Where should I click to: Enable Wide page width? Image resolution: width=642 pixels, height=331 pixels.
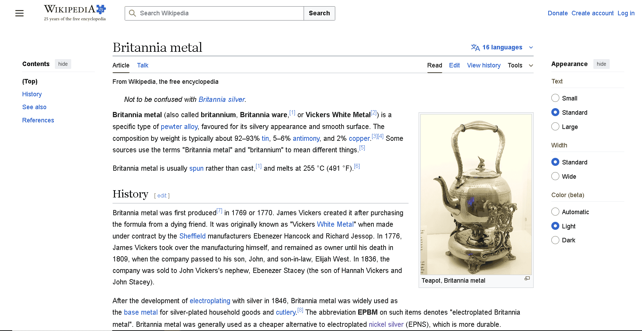[555, 176]
